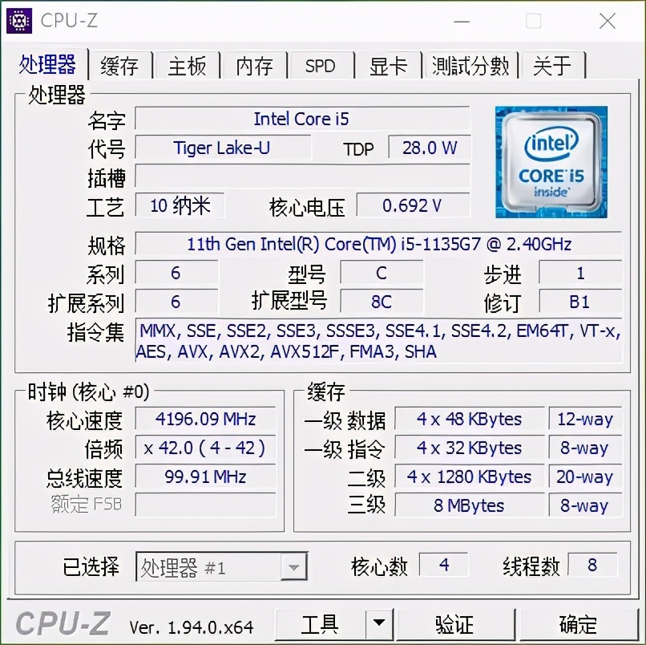Click the 核心速度 4196.09 MHz field
This screenshot has width=646, height=645.
(x=205, y=419)
